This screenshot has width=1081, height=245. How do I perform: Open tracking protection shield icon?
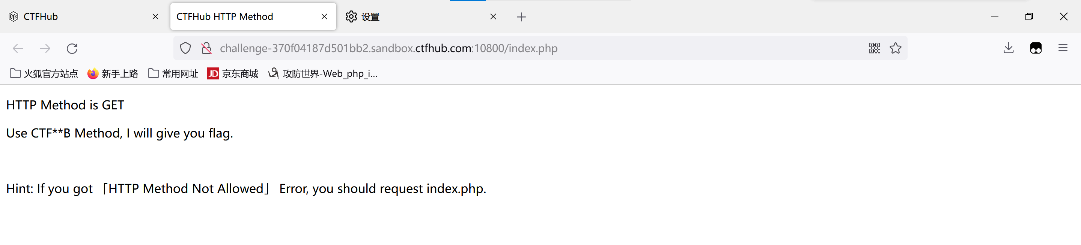click(185, 49)
